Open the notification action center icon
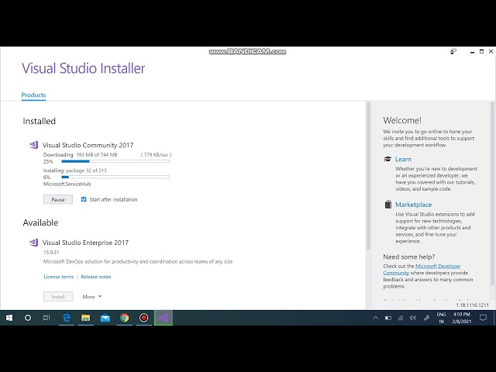 click(483, 318)
